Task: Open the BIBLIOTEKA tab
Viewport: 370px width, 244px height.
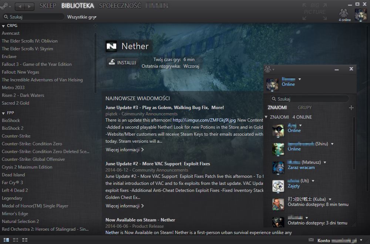Action: pyautogui.click(x=78, y=6)
